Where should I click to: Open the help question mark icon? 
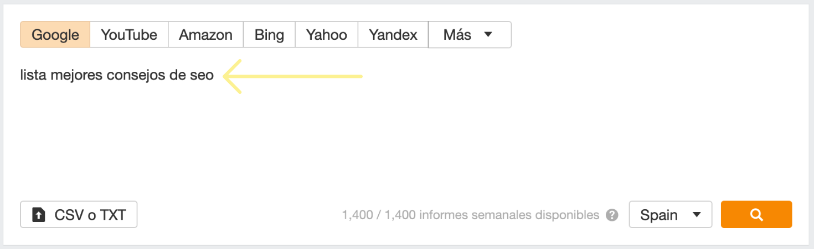click(x=612, y=215)
